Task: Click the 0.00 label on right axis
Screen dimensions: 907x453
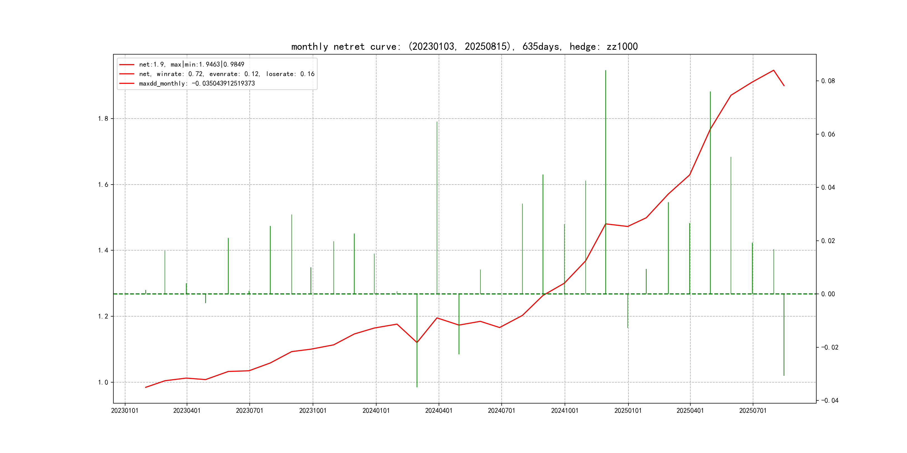Action: point(828,294)
